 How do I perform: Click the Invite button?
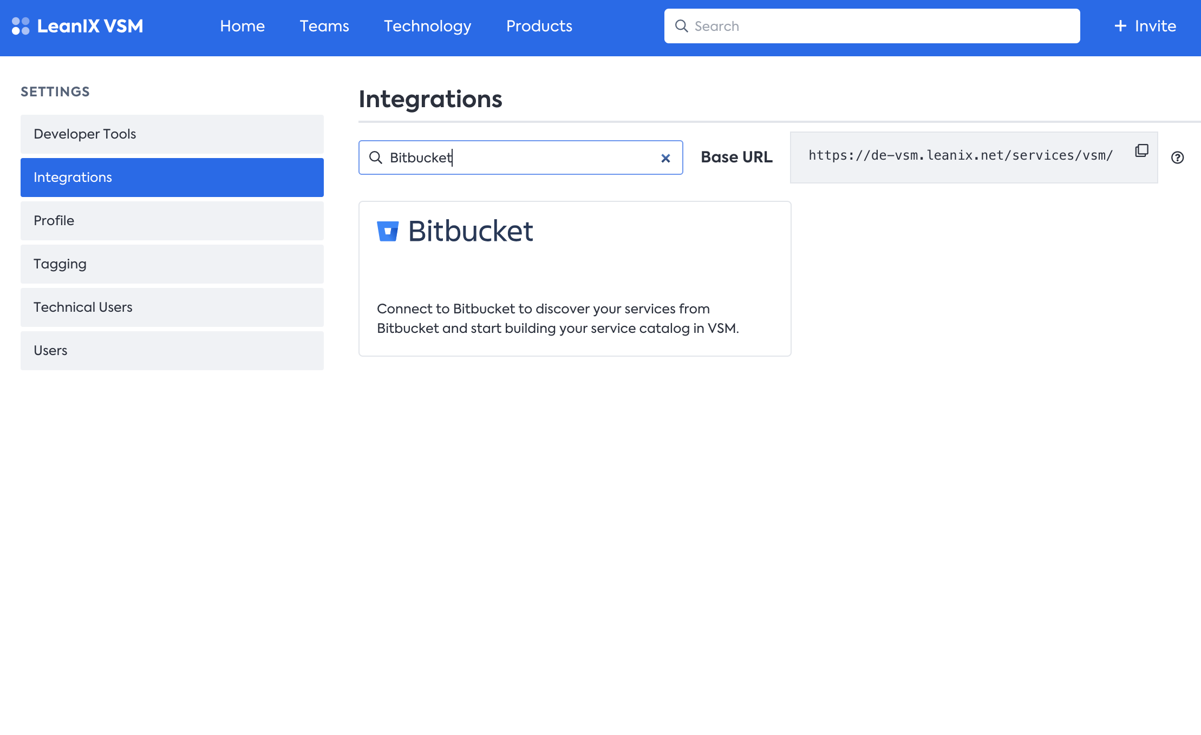pos(1154,26)
